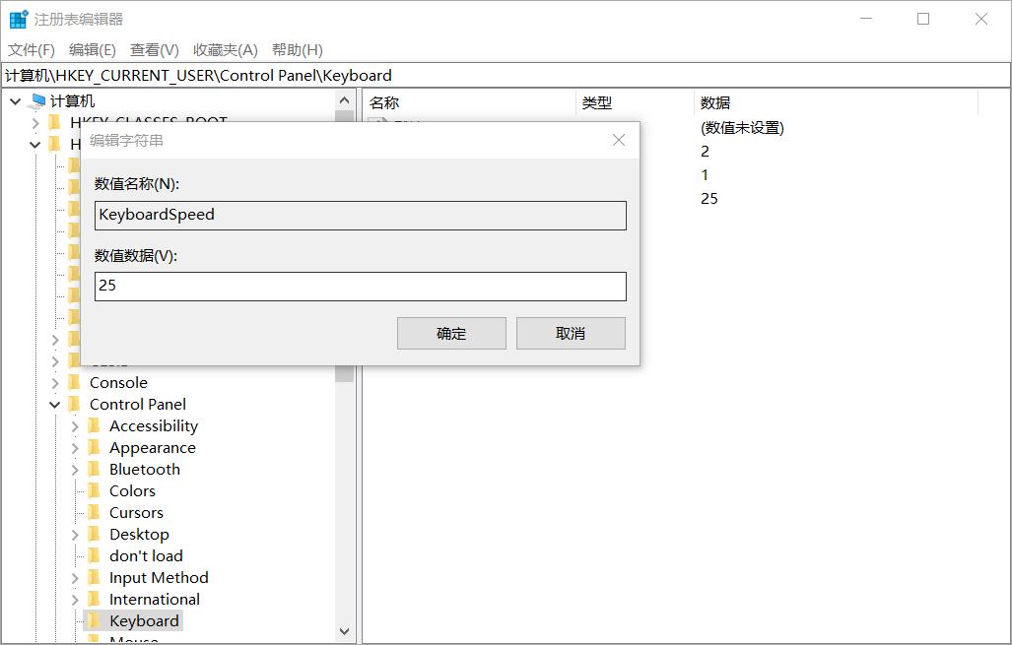Click the Bluetooth folder icon
1012x645 pixels.
96,469
